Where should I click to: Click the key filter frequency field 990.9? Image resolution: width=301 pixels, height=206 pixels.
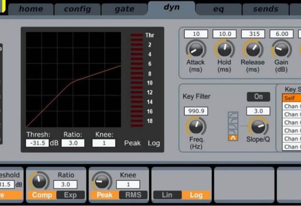click(196, 111)
